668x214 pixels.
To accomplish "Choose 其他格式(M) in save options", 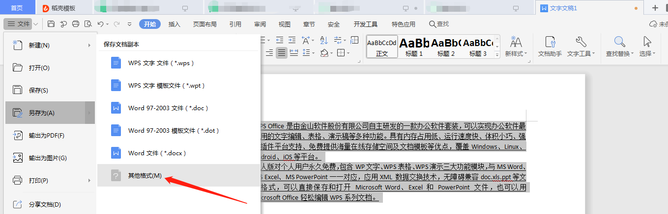I will (x=178, y=175).
